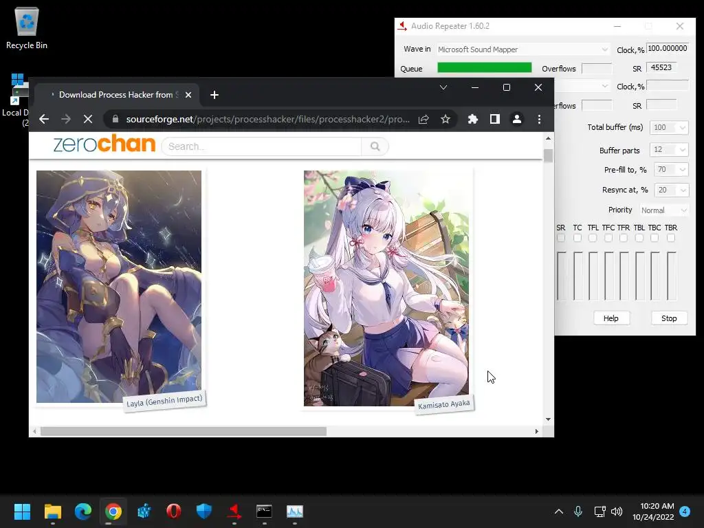This screenshot has width=704, height=528.
Task: Open the Layla (Genshin Impact) thumbnail
Action: click(119, 287)
